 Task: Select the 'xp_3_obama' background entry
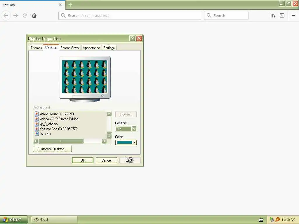point(49,124)
